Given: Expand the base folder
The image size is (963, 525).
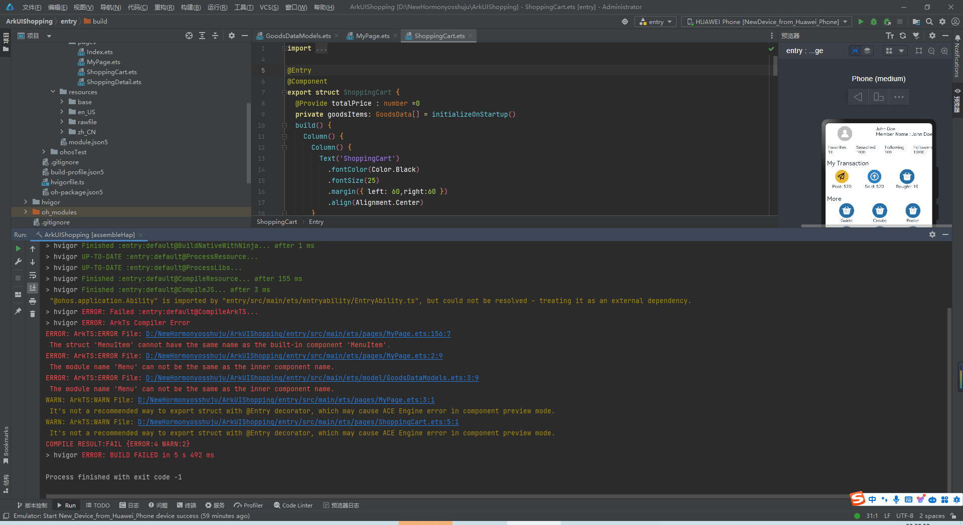Looking at the screenshot, I should (x=62, y=102).
